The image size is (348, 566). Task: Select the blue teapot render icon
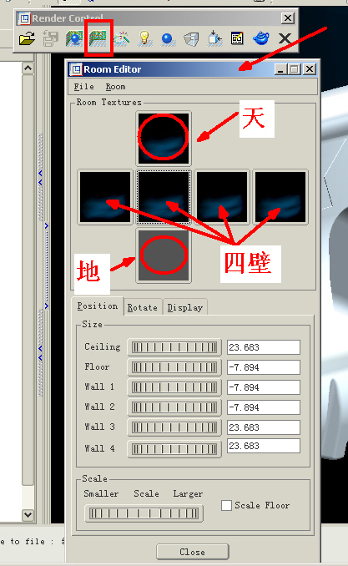[x=261, y=38]
